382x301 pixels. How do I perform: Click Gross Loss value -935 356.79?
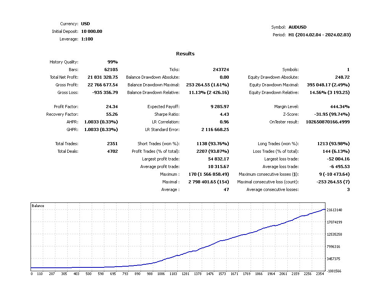pyautogui.click(x=105, y=92)
